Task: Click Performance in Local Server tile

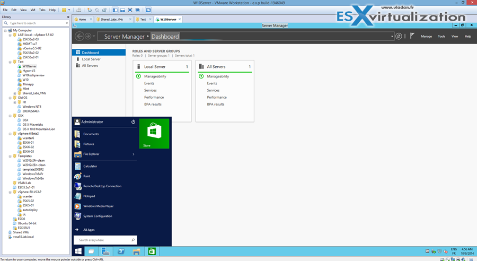Action: click(154, 97)
